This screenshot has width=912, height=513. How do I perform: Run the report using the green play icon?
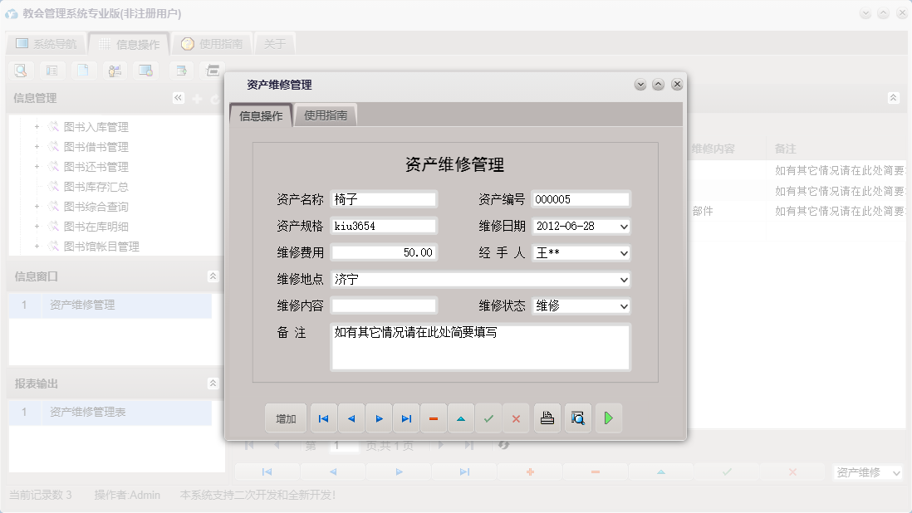pyautogui.click(x=608, y=418)
